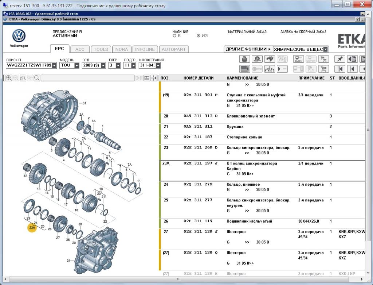Select part number 02Q 311 279
Image resolution: width=373 pixels, height=285 pixels.
[198, 184]
